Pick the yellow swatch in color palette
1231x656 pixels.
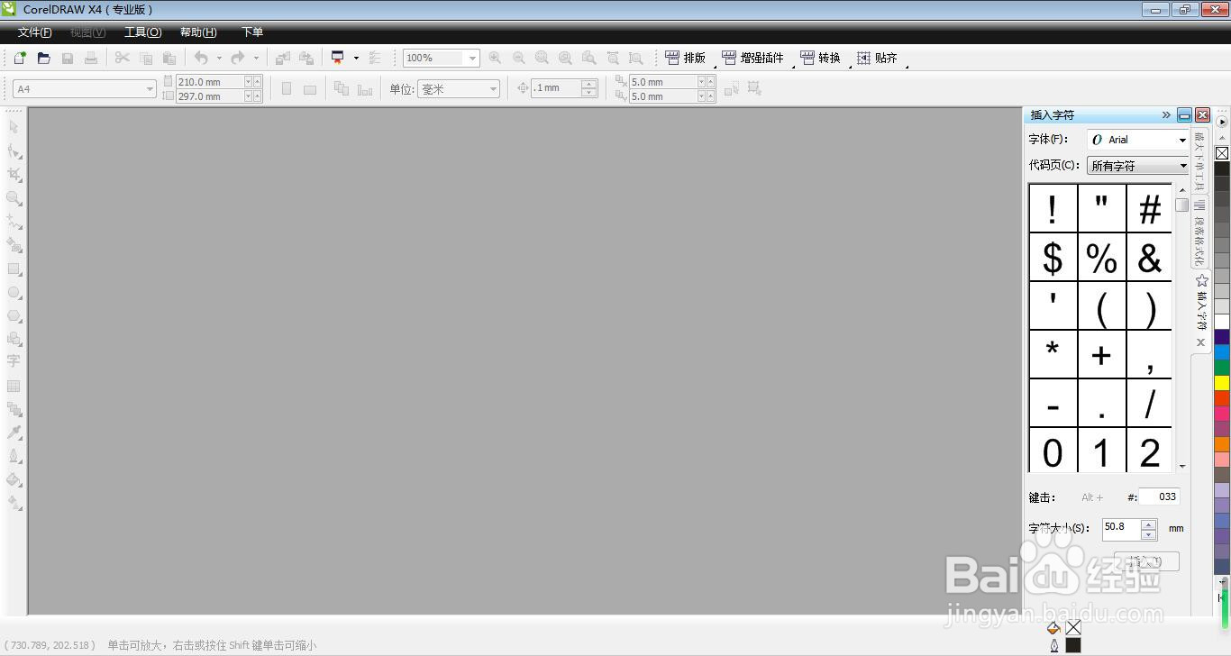tap(1222, 383)
